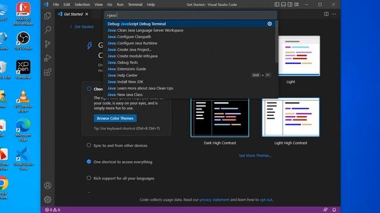
Task: Open the Selection menu
Action: point(82,4)
